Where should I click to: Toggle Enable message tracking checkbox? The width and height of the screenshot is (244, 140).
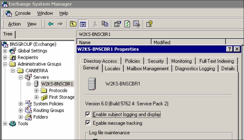pos(88,123)
